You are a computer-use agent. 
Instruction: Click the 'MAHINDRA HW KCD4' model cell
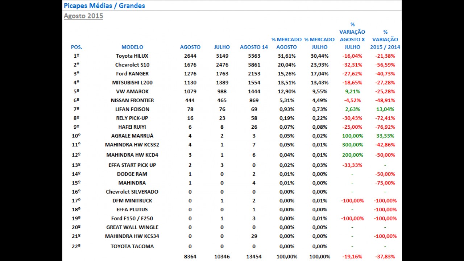click(x=132, y=155)
